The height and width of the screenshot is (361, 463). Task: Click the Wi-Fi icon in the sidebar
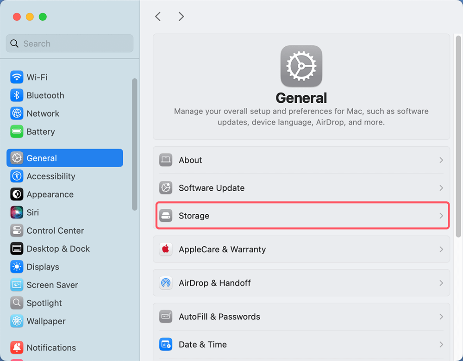tap(16, 77)
